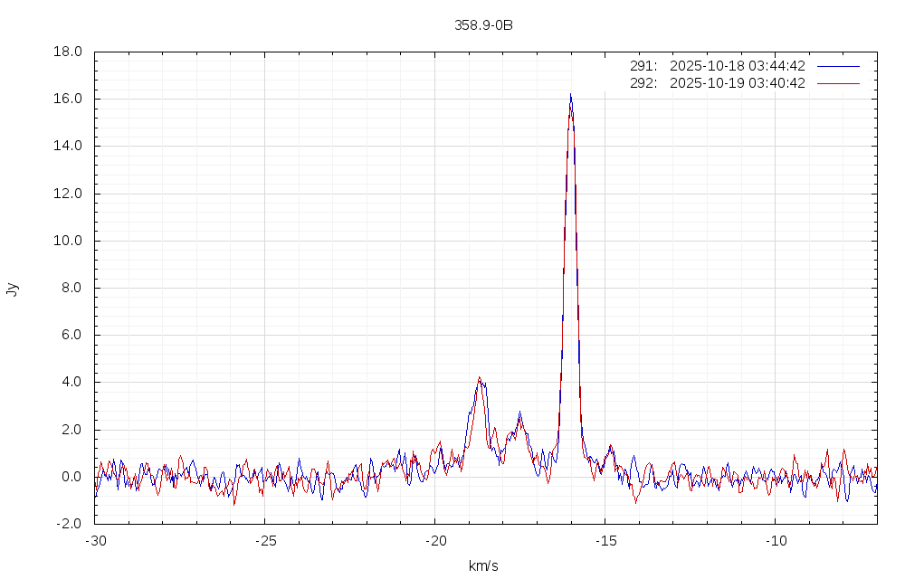Click the -10 x-axis tick label
This screenshot has width=905, height=579.
775,540
